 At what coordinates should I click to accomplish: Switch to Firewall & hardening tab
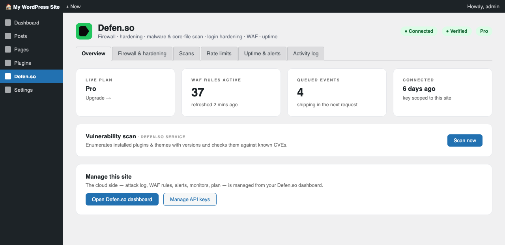point(142,54)
